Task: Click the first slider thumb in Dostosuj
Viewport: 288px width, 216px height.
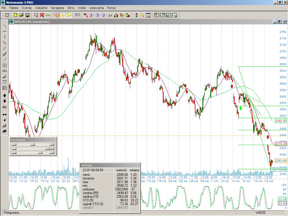Action: tap(33, 144)
